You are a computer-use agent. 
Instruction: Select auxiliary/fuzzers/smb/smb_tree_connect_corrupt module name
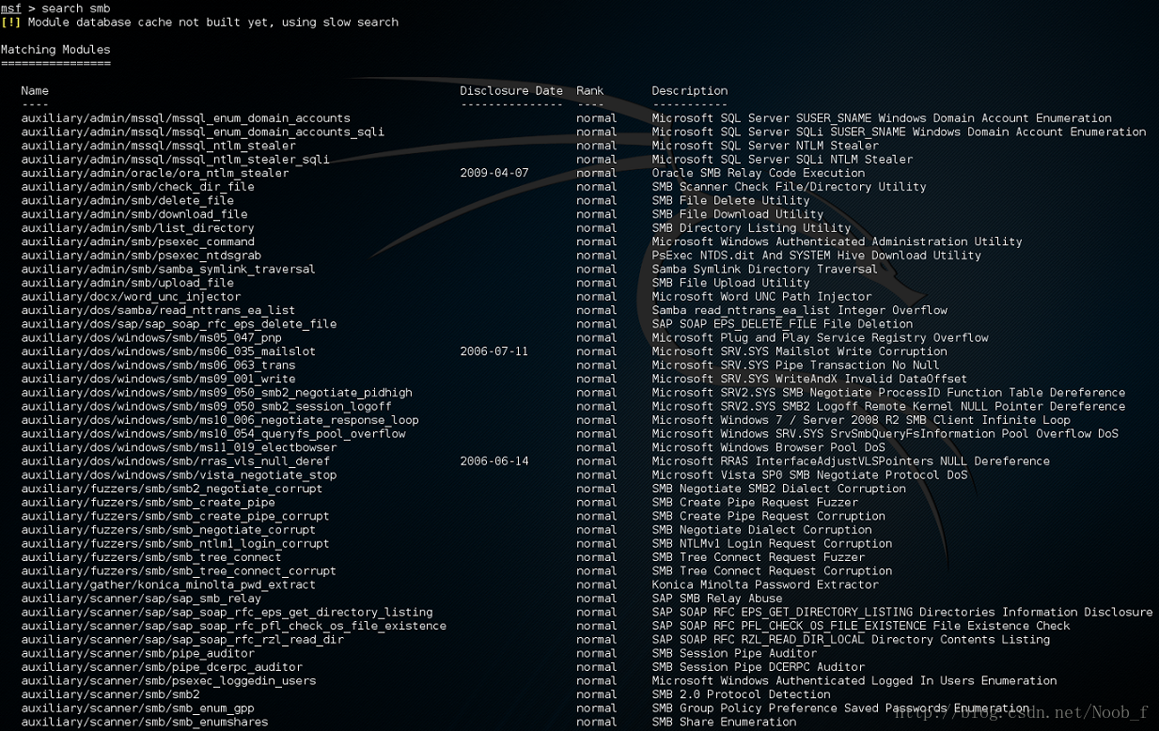pyautogui.click(x=180, y=571)
